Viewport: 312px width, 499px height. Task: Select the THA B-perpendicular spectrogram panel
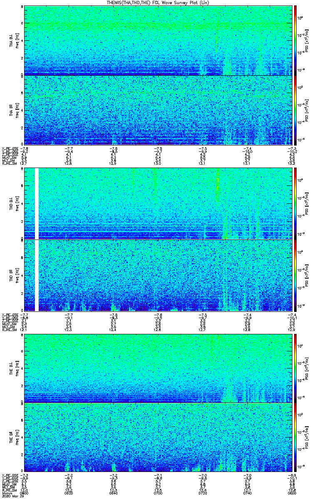click(157, 40)
